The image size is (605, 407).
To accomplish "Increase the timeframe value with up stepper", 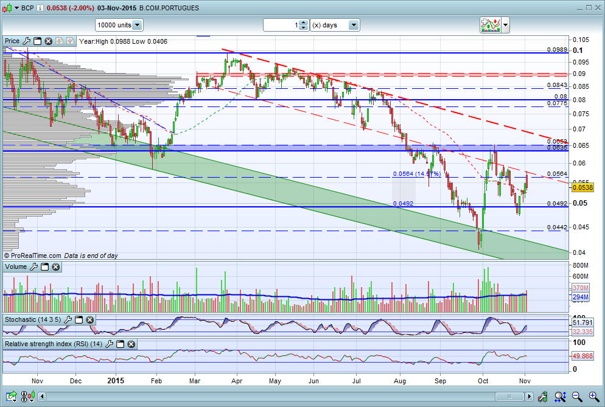I will coord(304,23).
